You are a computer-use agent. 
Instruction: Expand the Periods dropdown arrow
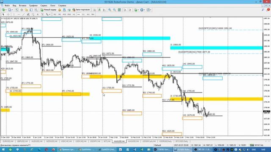click(144, 10)
